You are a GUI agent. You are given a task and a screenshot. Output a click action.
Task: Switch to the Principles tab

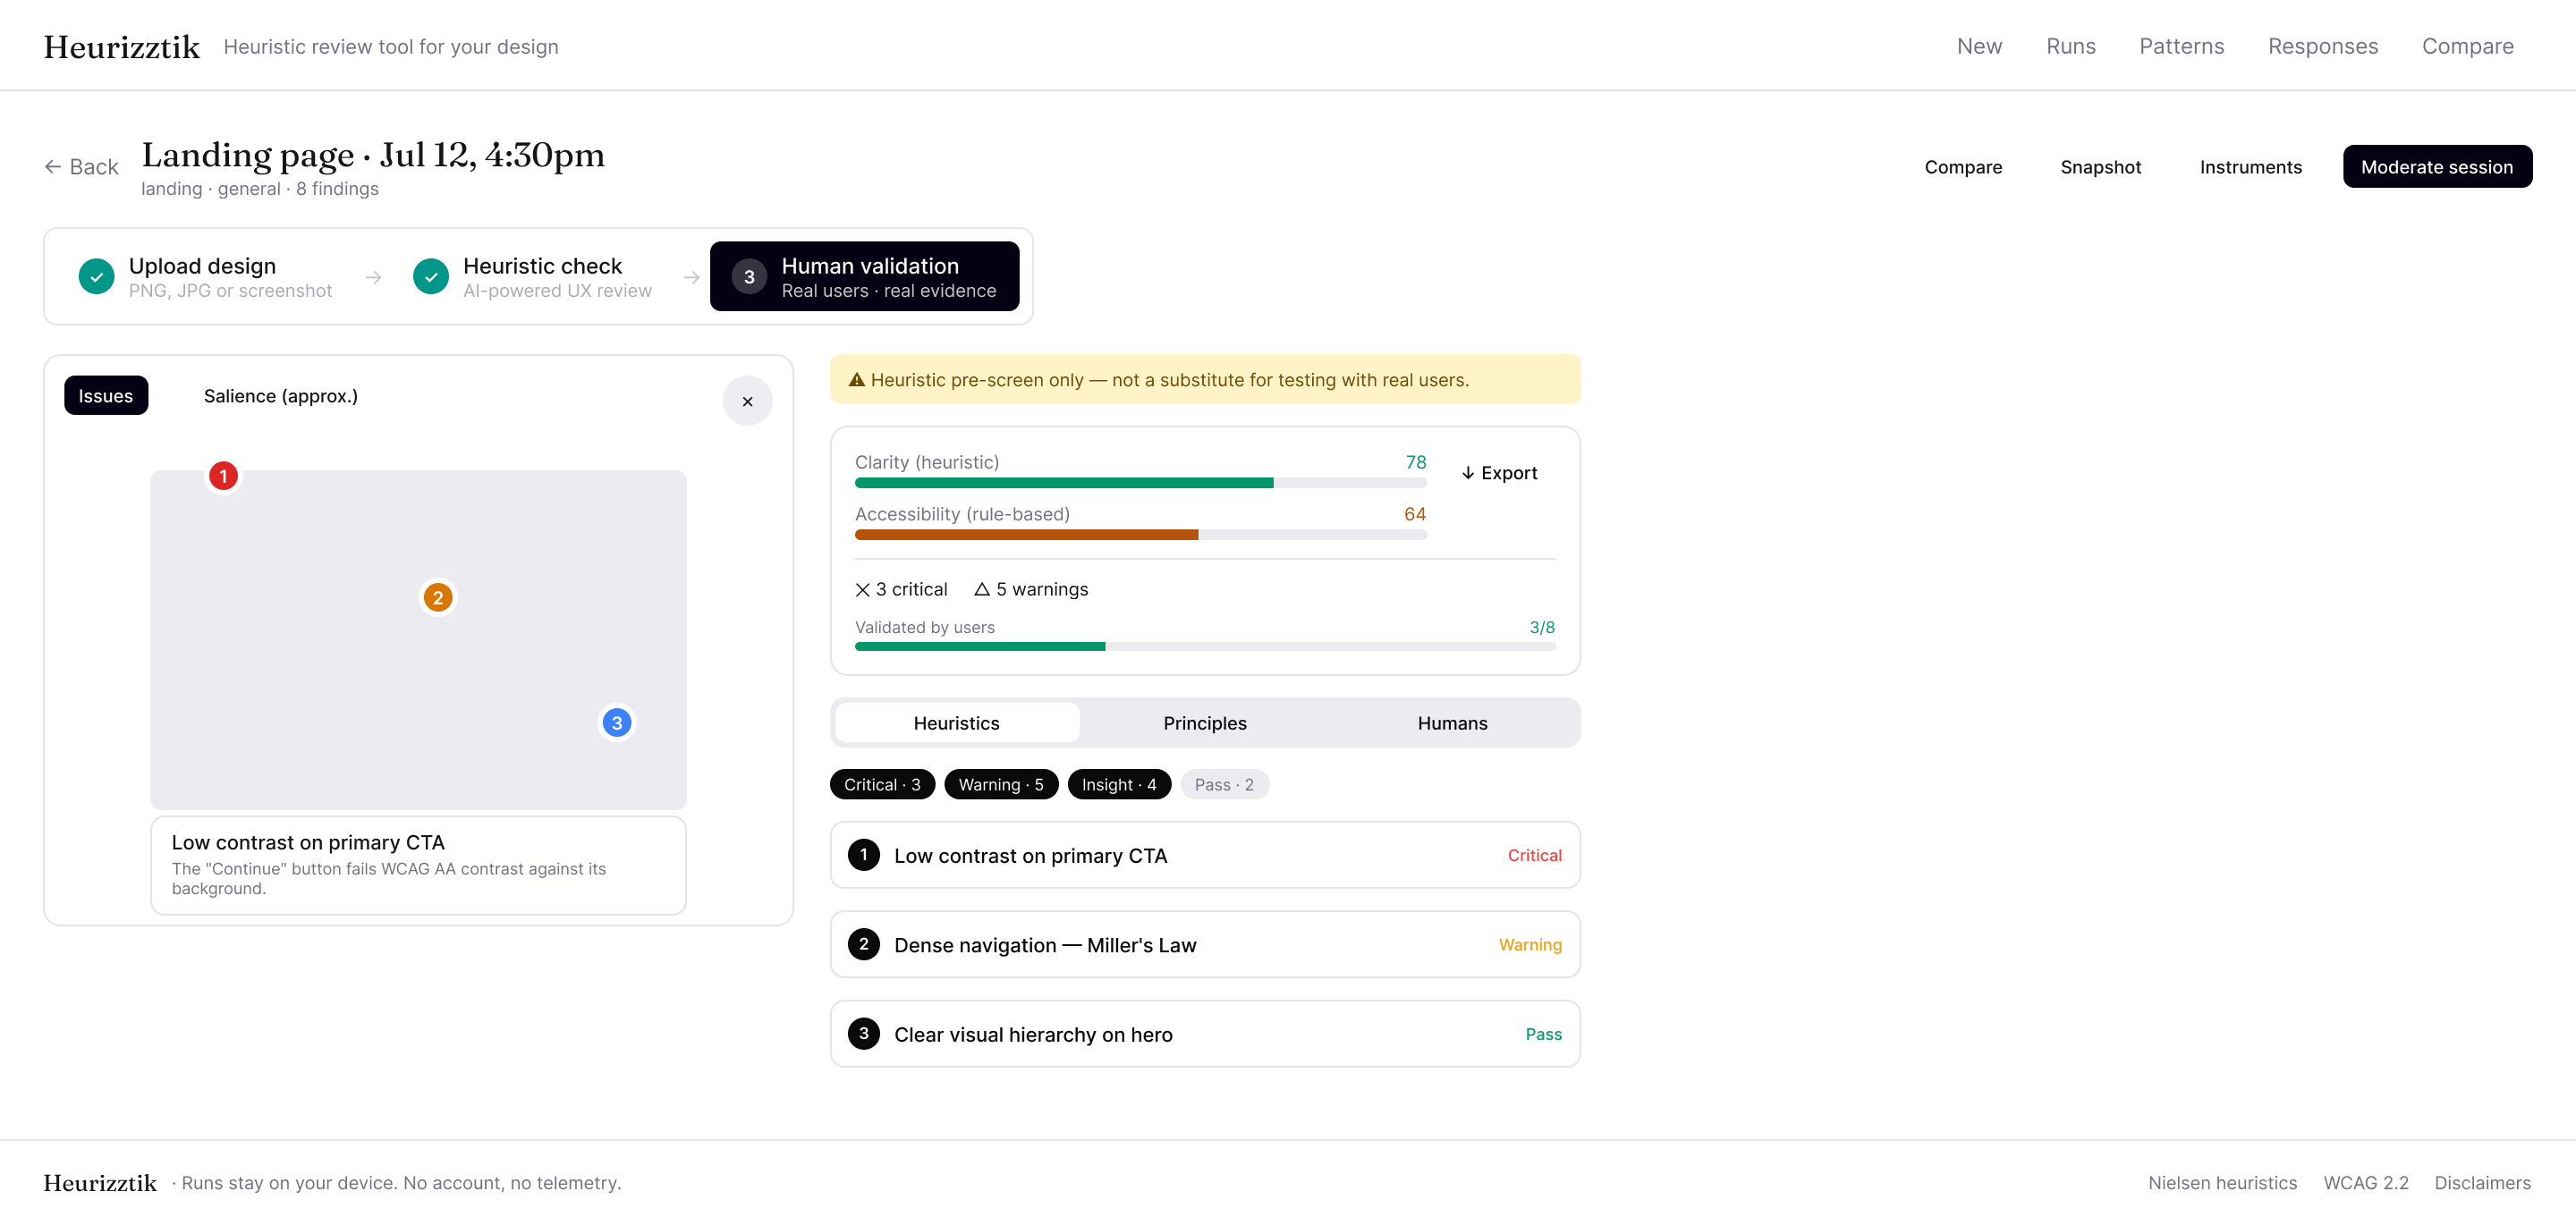click(1204, 723)
